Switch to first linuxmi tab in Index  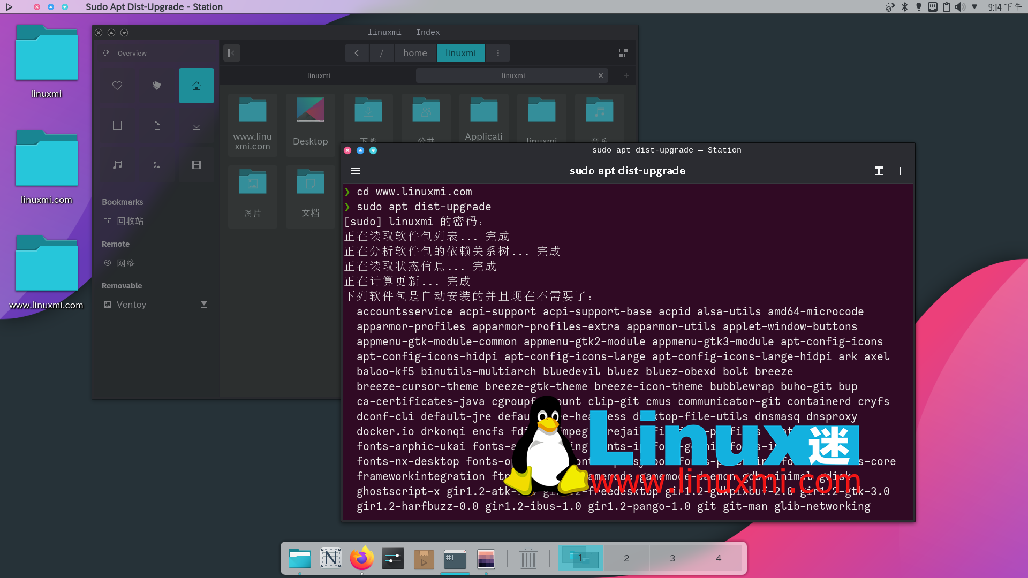coord(319,75)
